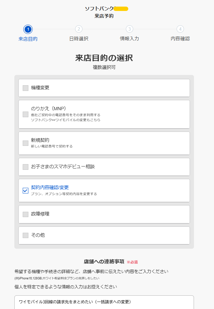Click the 店舗への連絡事項 text field

click(x=104, y=302)
